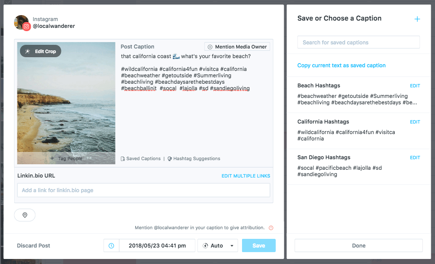435x264 pixels.
Task: Open EDIT MULTIPLE LINKS
Action: point(246,176)
